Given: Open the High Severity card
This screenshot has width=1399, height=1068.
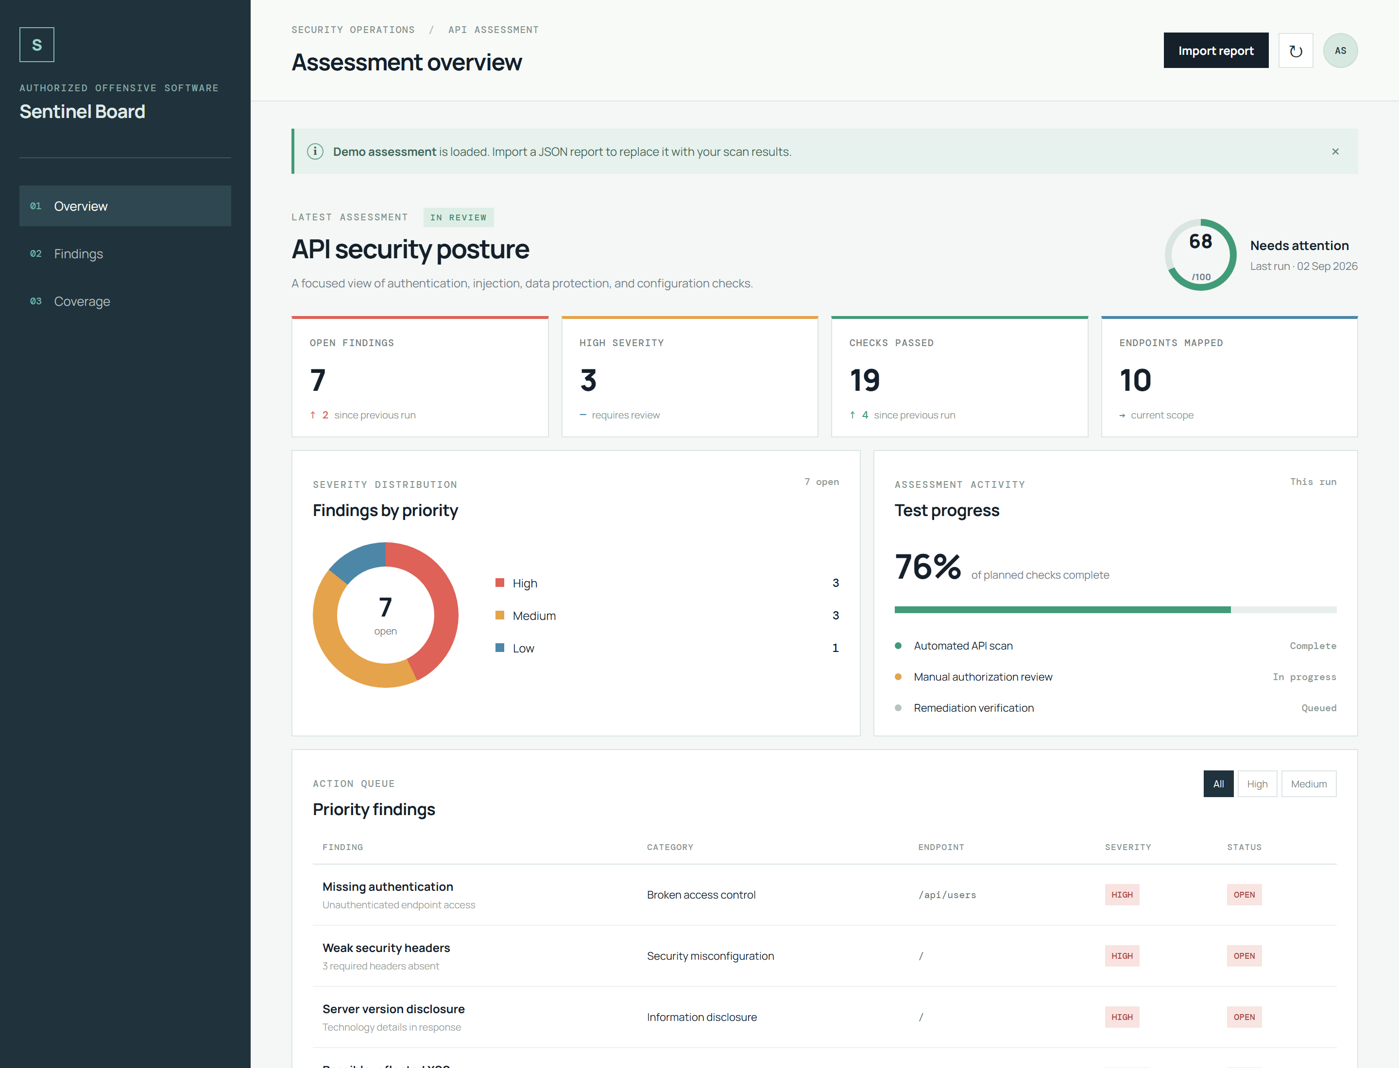Looking at the screenshot, I should pos(689,376).
